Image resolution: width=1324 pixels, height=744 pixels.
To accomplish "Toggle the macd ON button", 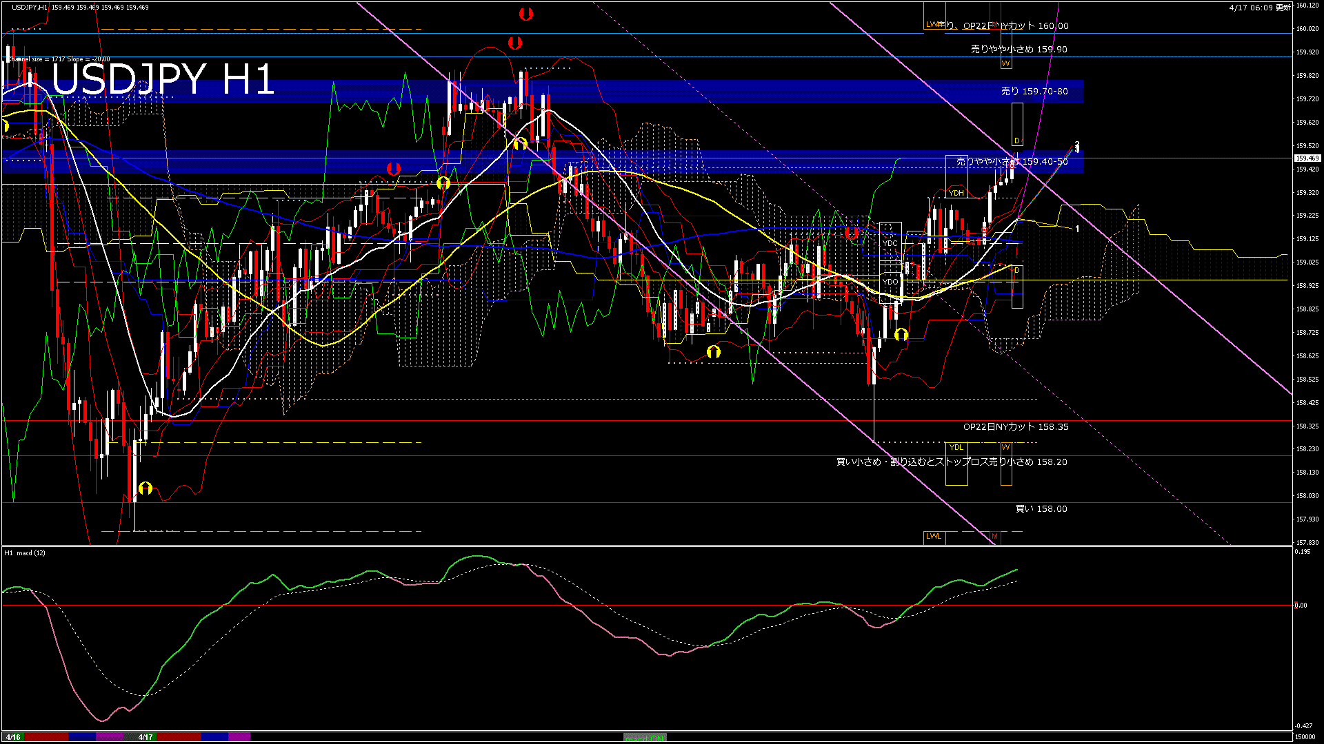I will 645,738.
